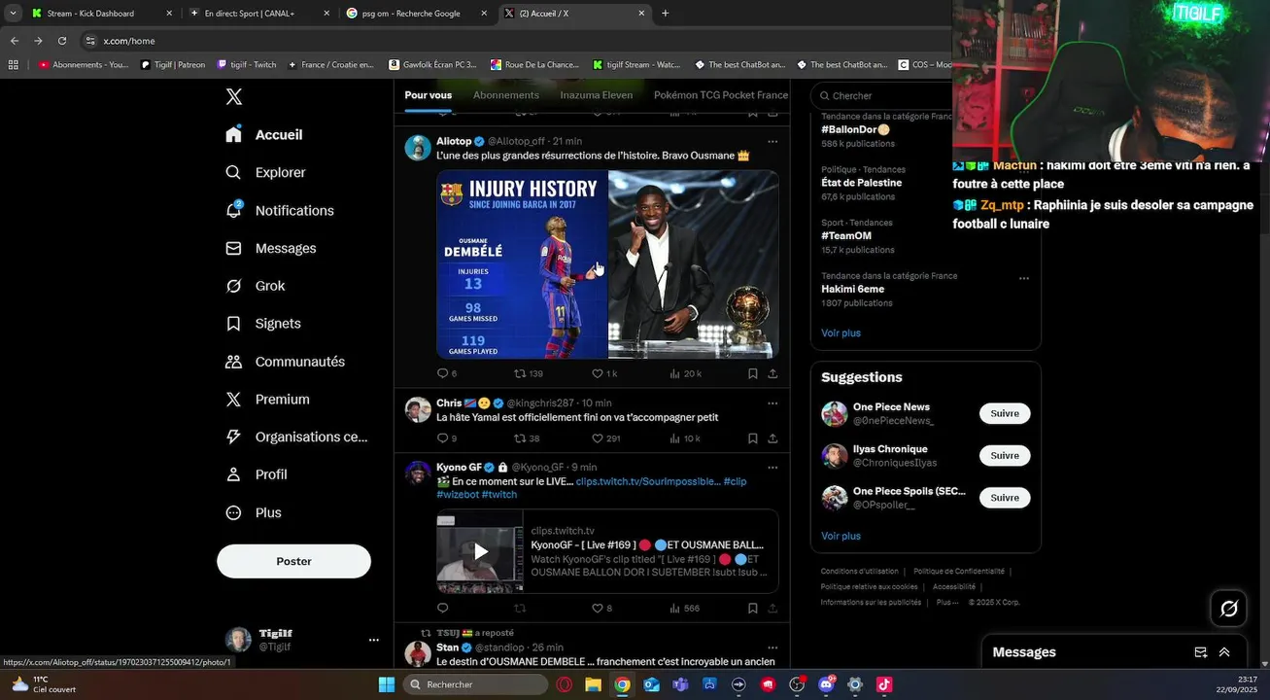This screenshot has width=1270, height=700.
Task: Share the Chris post
Action: (x=772, y=438)
